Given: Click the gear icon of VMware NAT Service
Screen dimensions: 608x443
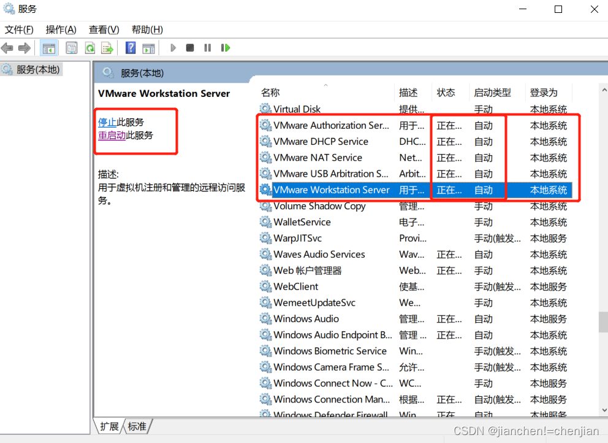Looking at the screenshot, I should (265, 157).
